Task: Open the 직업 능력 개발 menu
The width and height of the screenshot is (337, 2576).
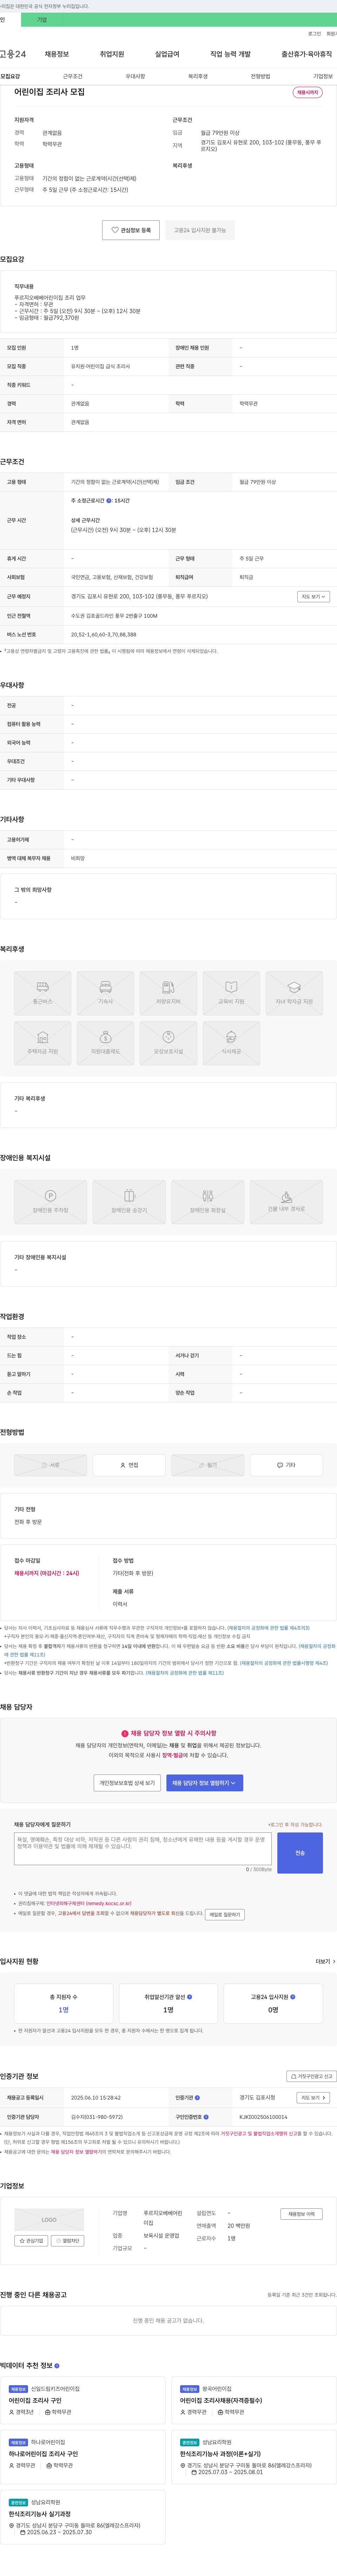Action: tap(230, 54)
